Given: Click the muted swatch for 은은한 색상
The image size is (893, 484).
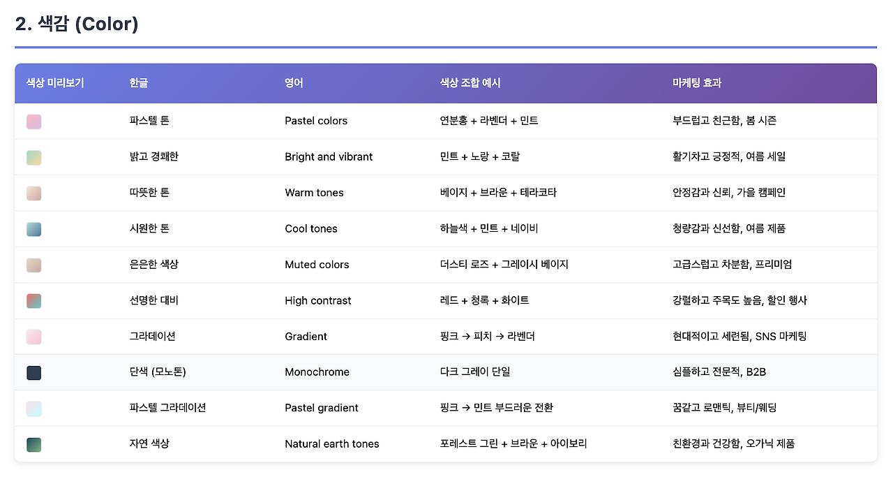Looking at the screenshot, I should pyautogui.click(x=34, y=265).
